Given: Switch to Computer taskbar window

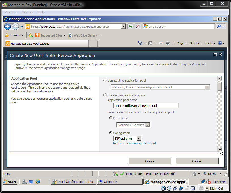Looking at the screenshot, I should click(120, 182).
